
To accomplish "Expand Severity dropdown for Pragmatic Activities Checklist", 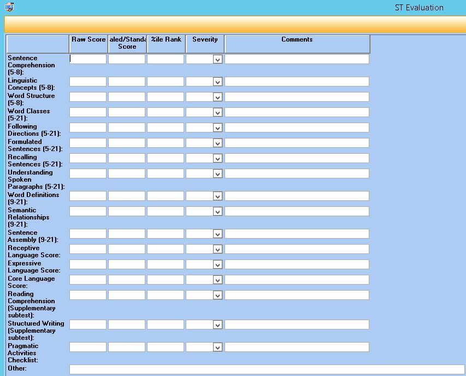I will [217, 347].
